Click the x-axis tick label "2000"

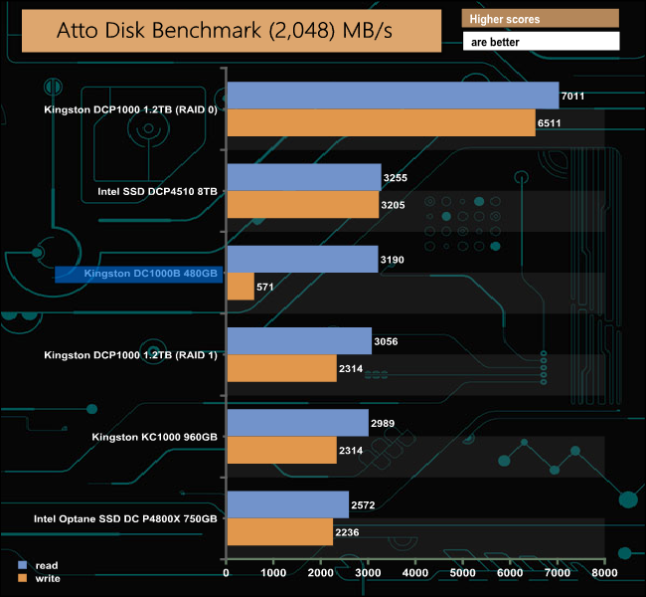[321, 573]
